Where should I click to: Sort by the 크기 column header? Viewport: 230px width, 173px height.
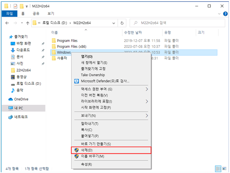pos(201,32)
